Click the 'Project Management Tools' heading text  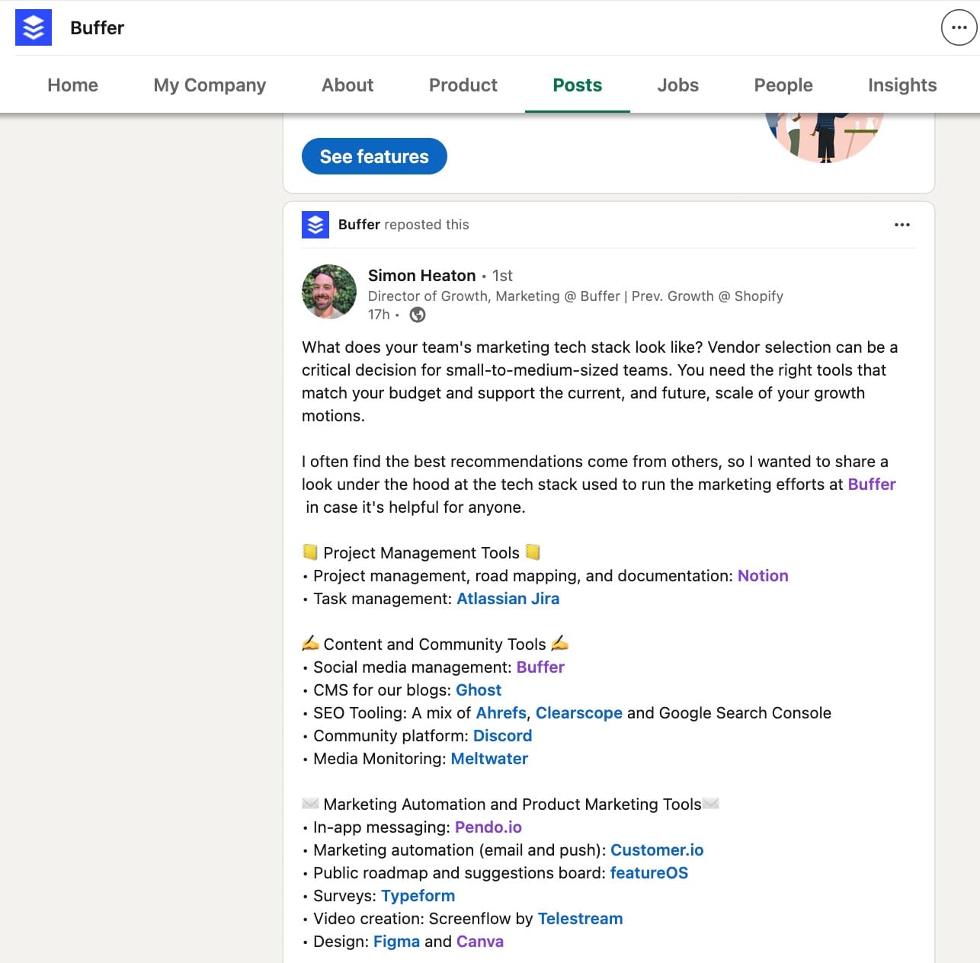click(x=421, y=552)
